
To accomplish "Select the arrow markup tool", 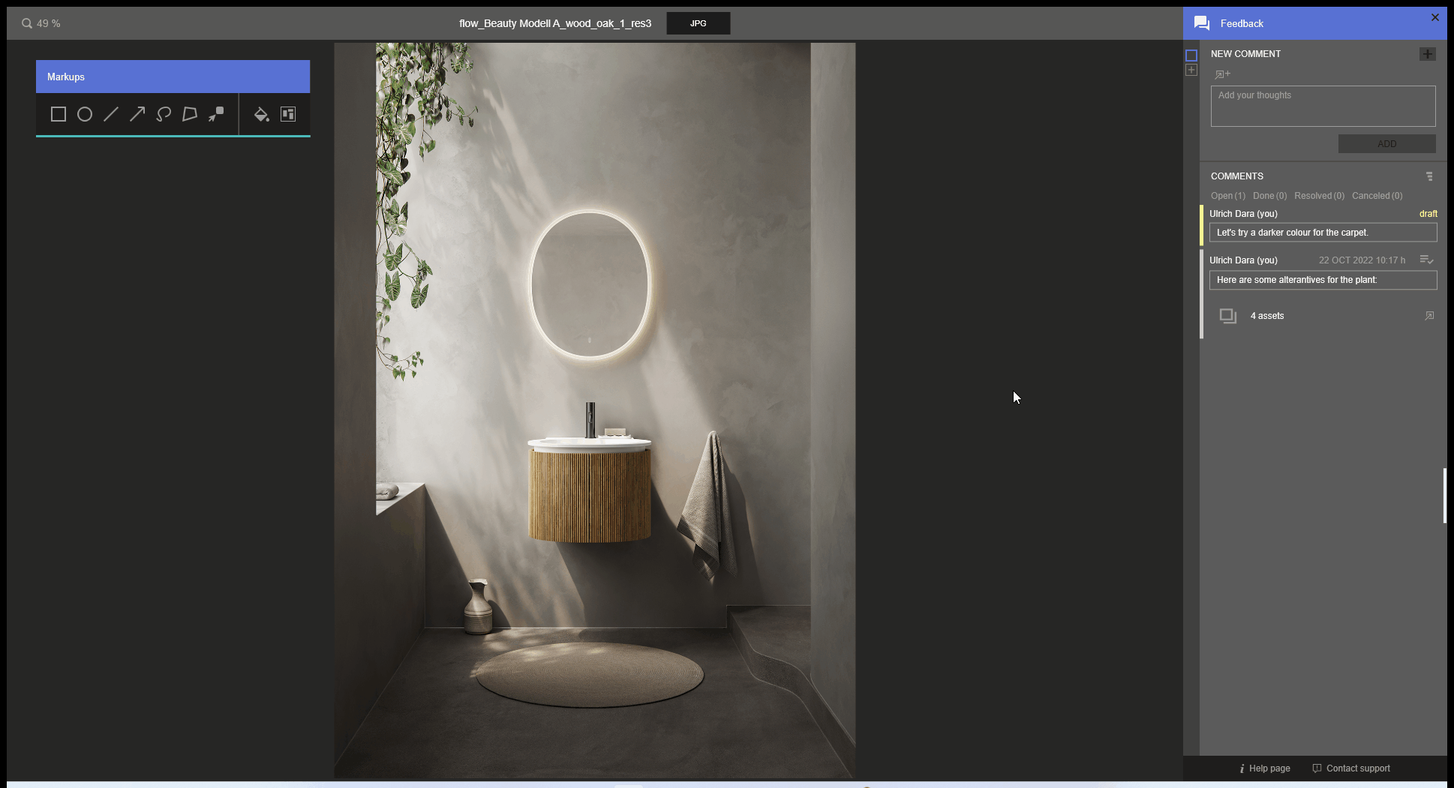I will point(137,114).
